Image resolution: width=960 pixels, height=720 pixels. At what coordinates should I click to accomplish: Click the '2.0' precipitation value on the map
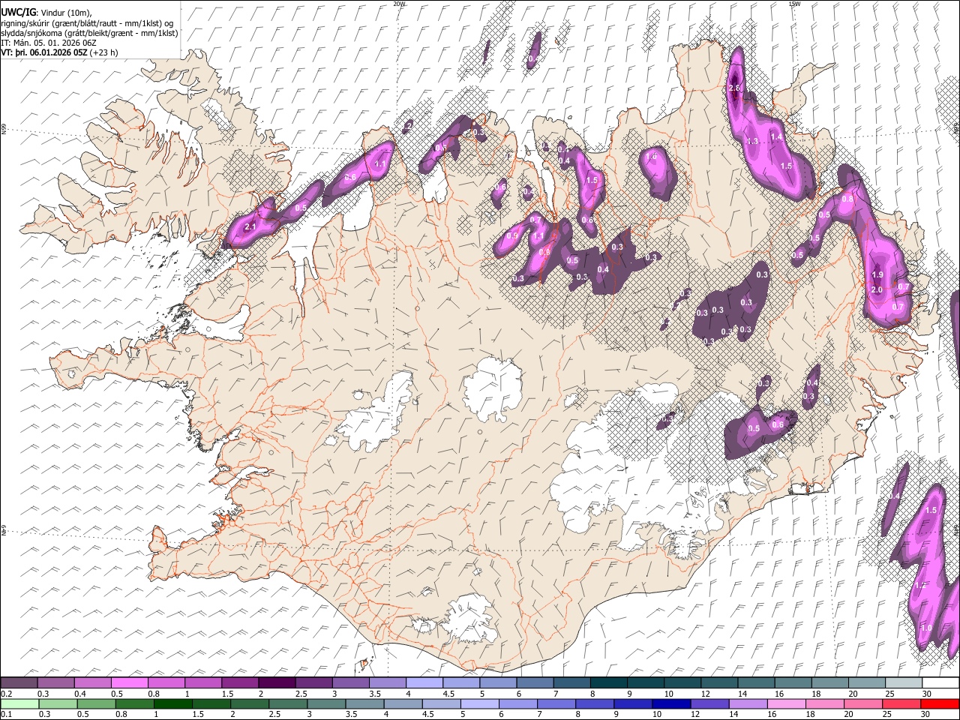877,289
